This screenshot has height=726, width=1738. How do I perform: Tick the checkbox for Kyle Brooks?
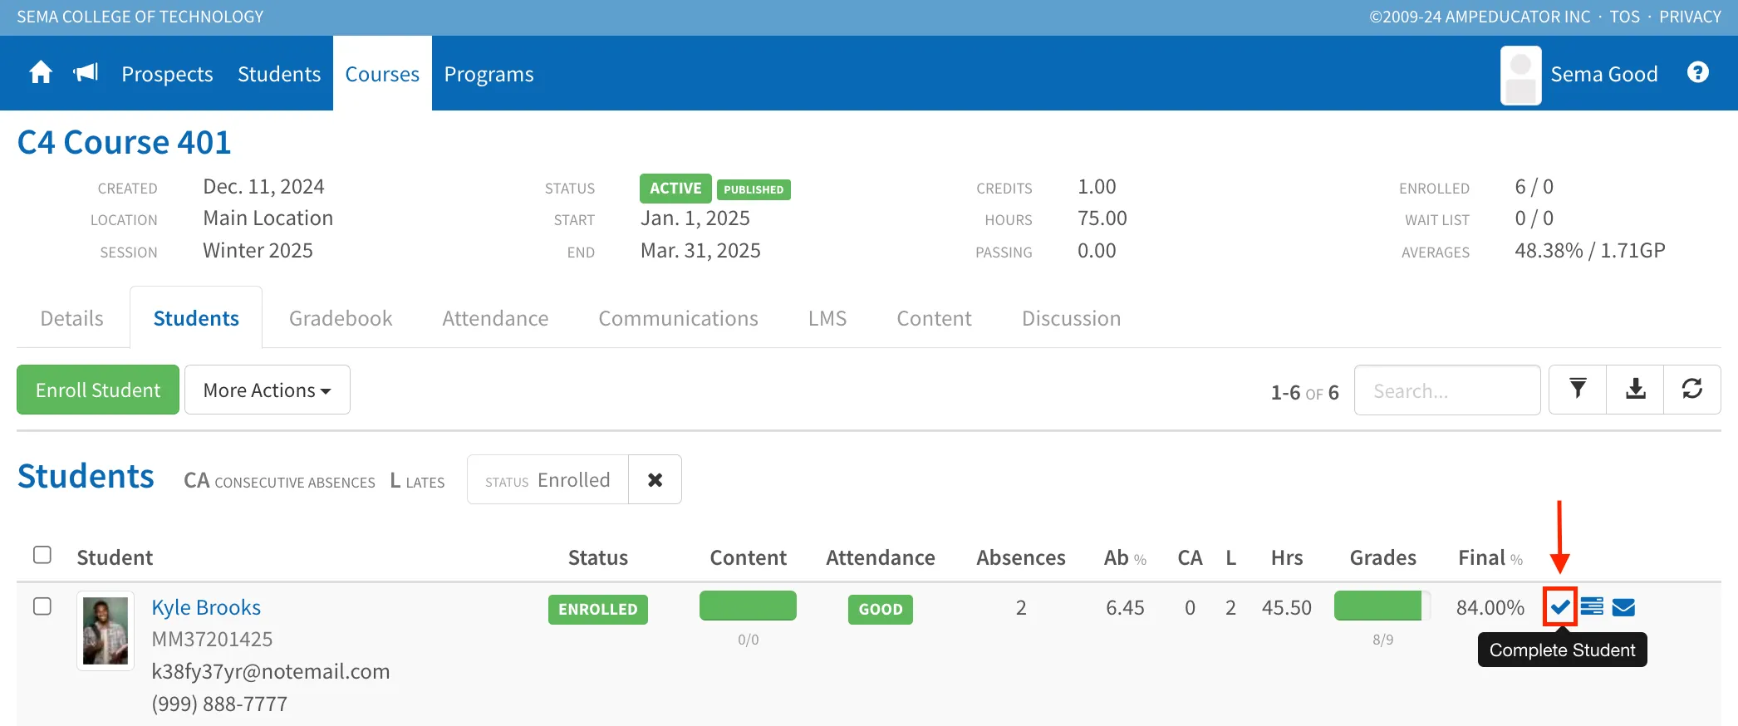pos(42,606)
